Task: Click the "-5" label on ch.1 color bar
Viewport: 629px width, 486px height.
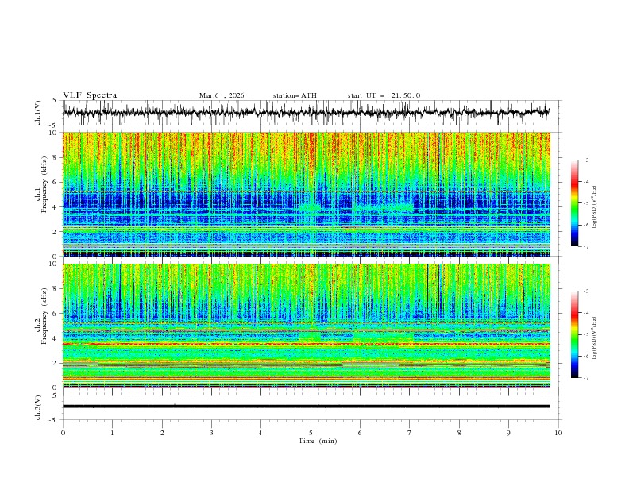Action: click(585, 203)
